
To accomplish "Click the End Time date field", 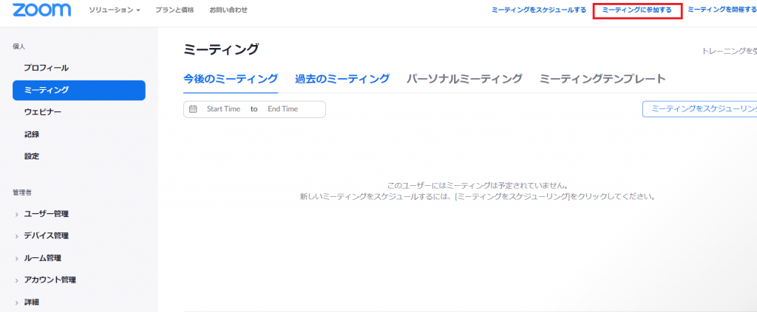I will tap(282, 109).
